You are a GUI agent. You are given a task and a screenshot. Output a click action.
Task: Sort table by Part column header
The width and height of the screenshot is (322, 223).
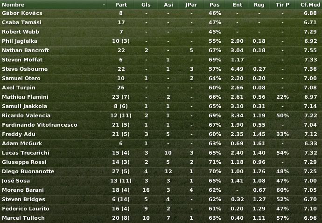121,5
